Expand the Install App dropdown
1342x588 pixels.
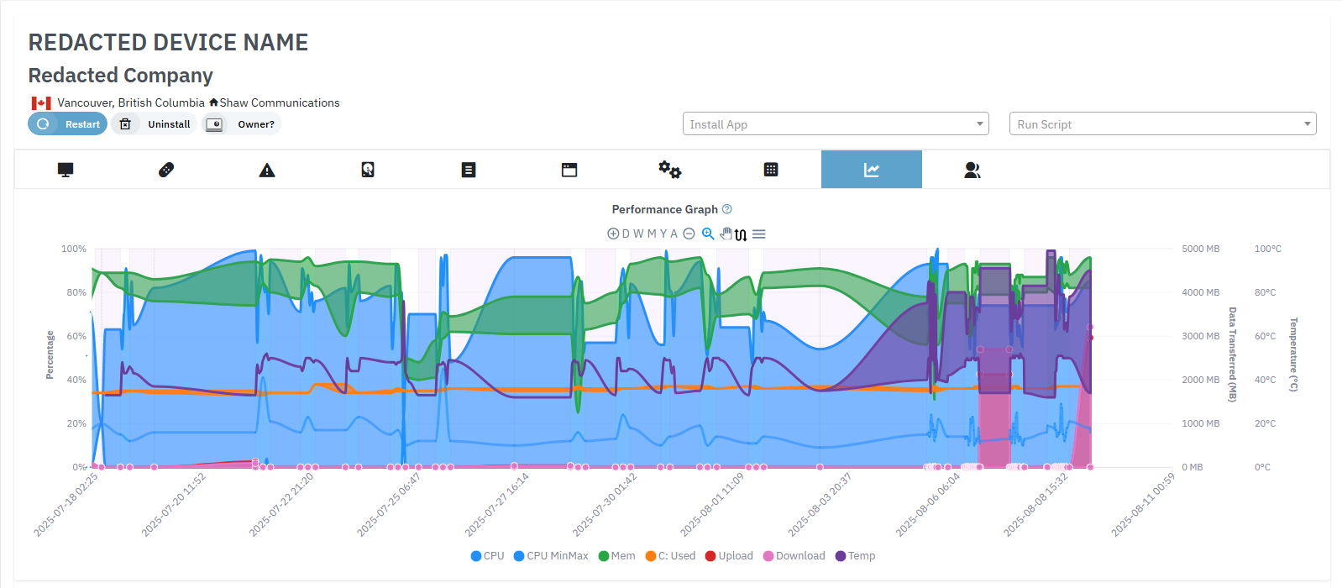(x=836, y=124)
